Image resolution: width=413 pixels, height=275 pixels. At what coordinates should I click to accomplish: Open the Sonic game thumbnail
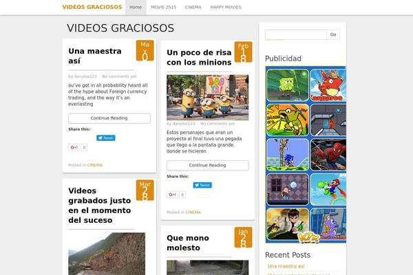[287, 155]
